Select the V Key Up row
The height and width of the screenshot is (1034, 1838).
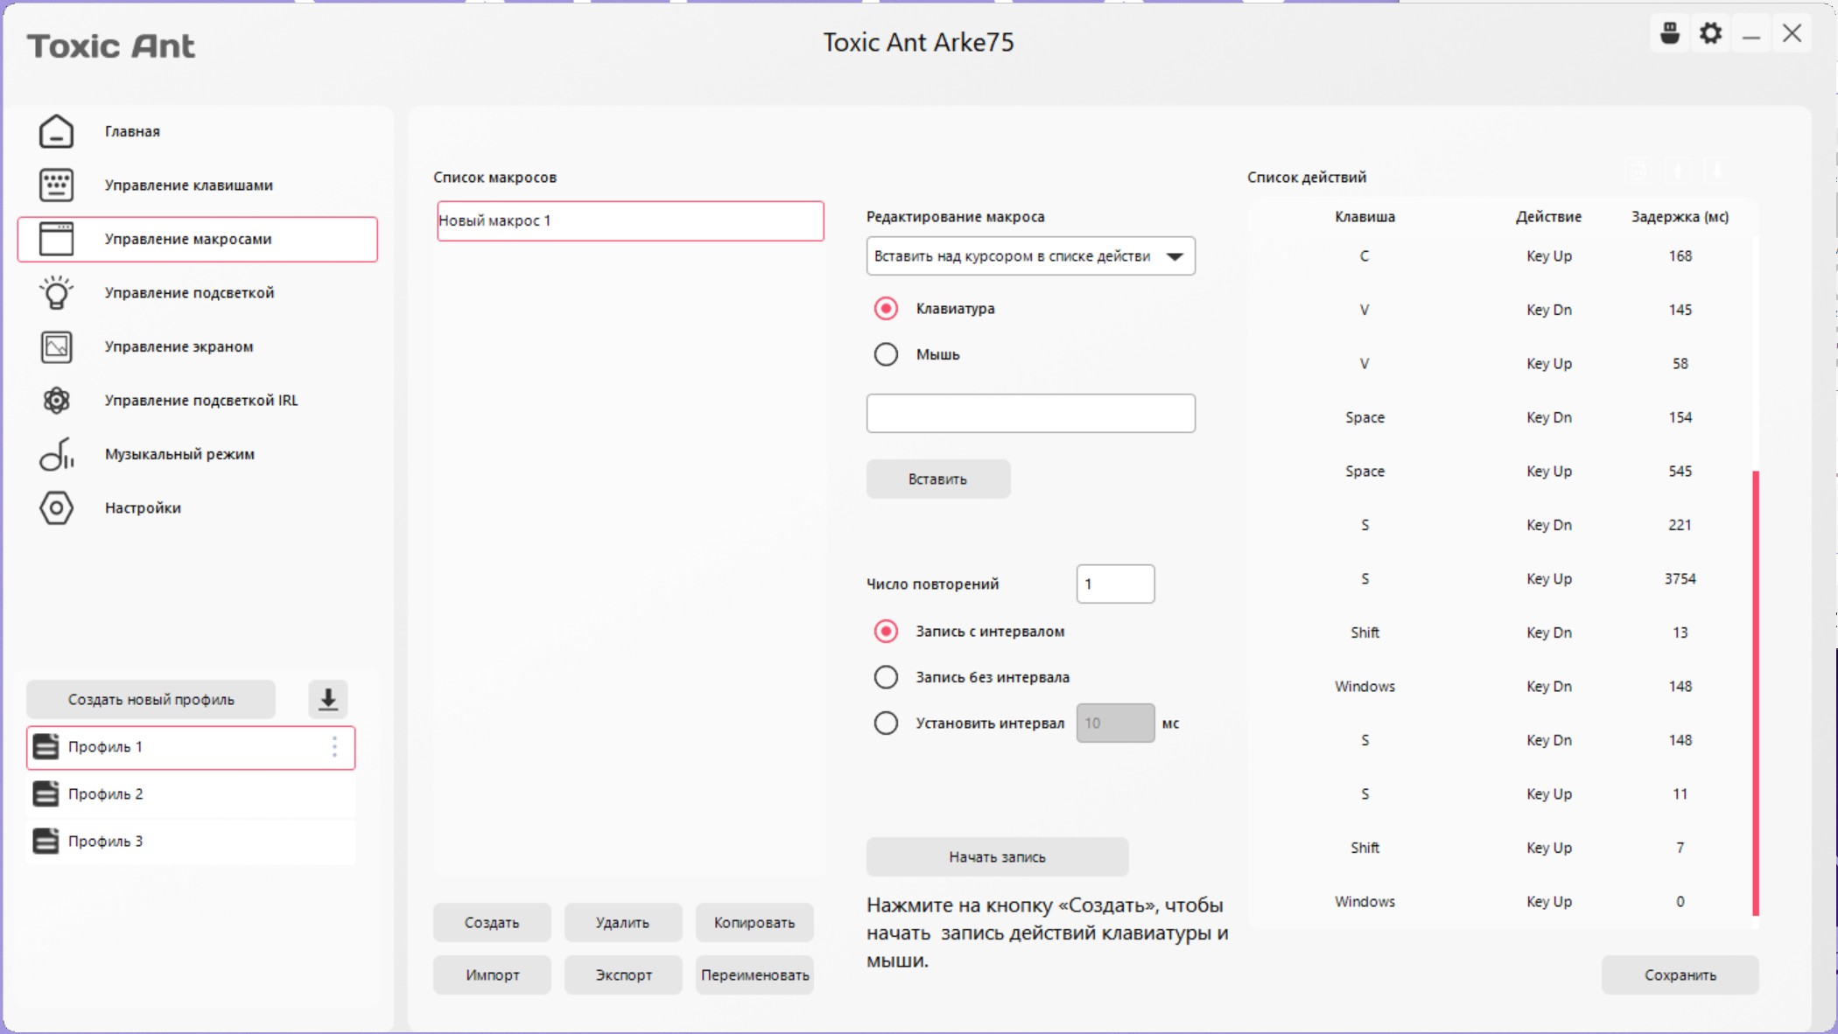pyautogui.click(x=1501, y=364)
